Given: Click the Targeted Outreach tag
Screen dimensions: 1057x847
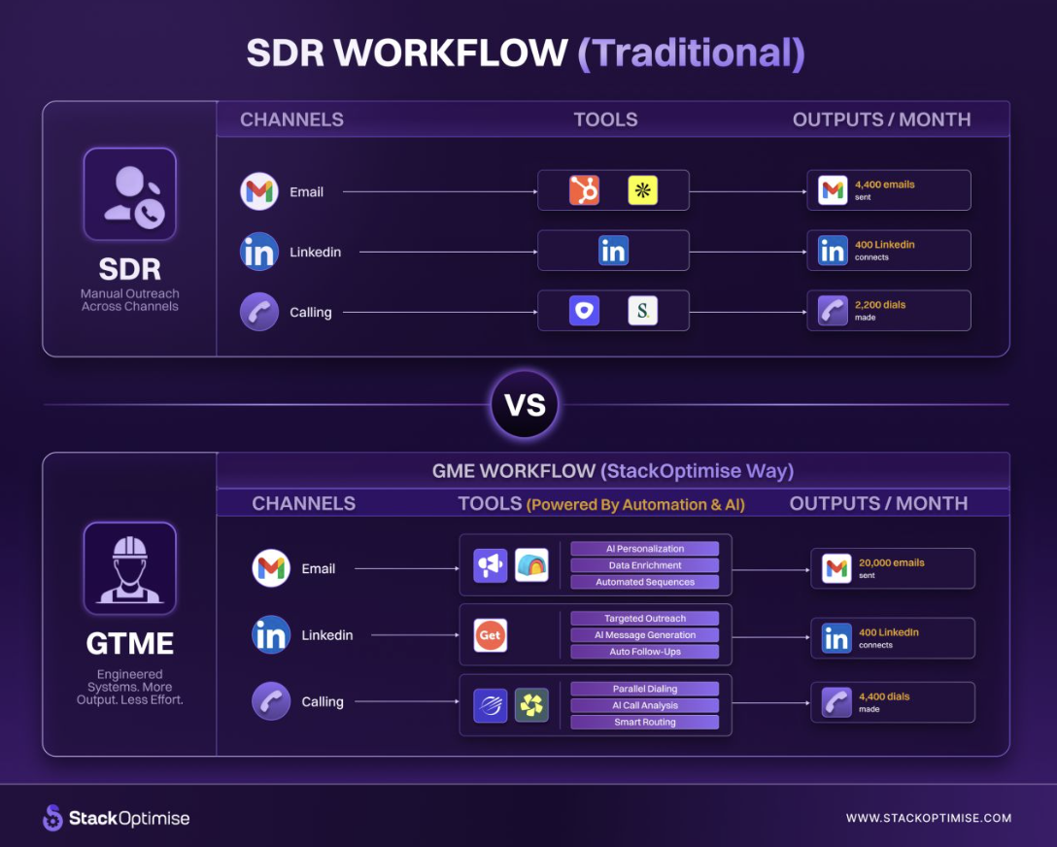Looking at the screenshot, I should pyautogui.click(x=645, y=619).
